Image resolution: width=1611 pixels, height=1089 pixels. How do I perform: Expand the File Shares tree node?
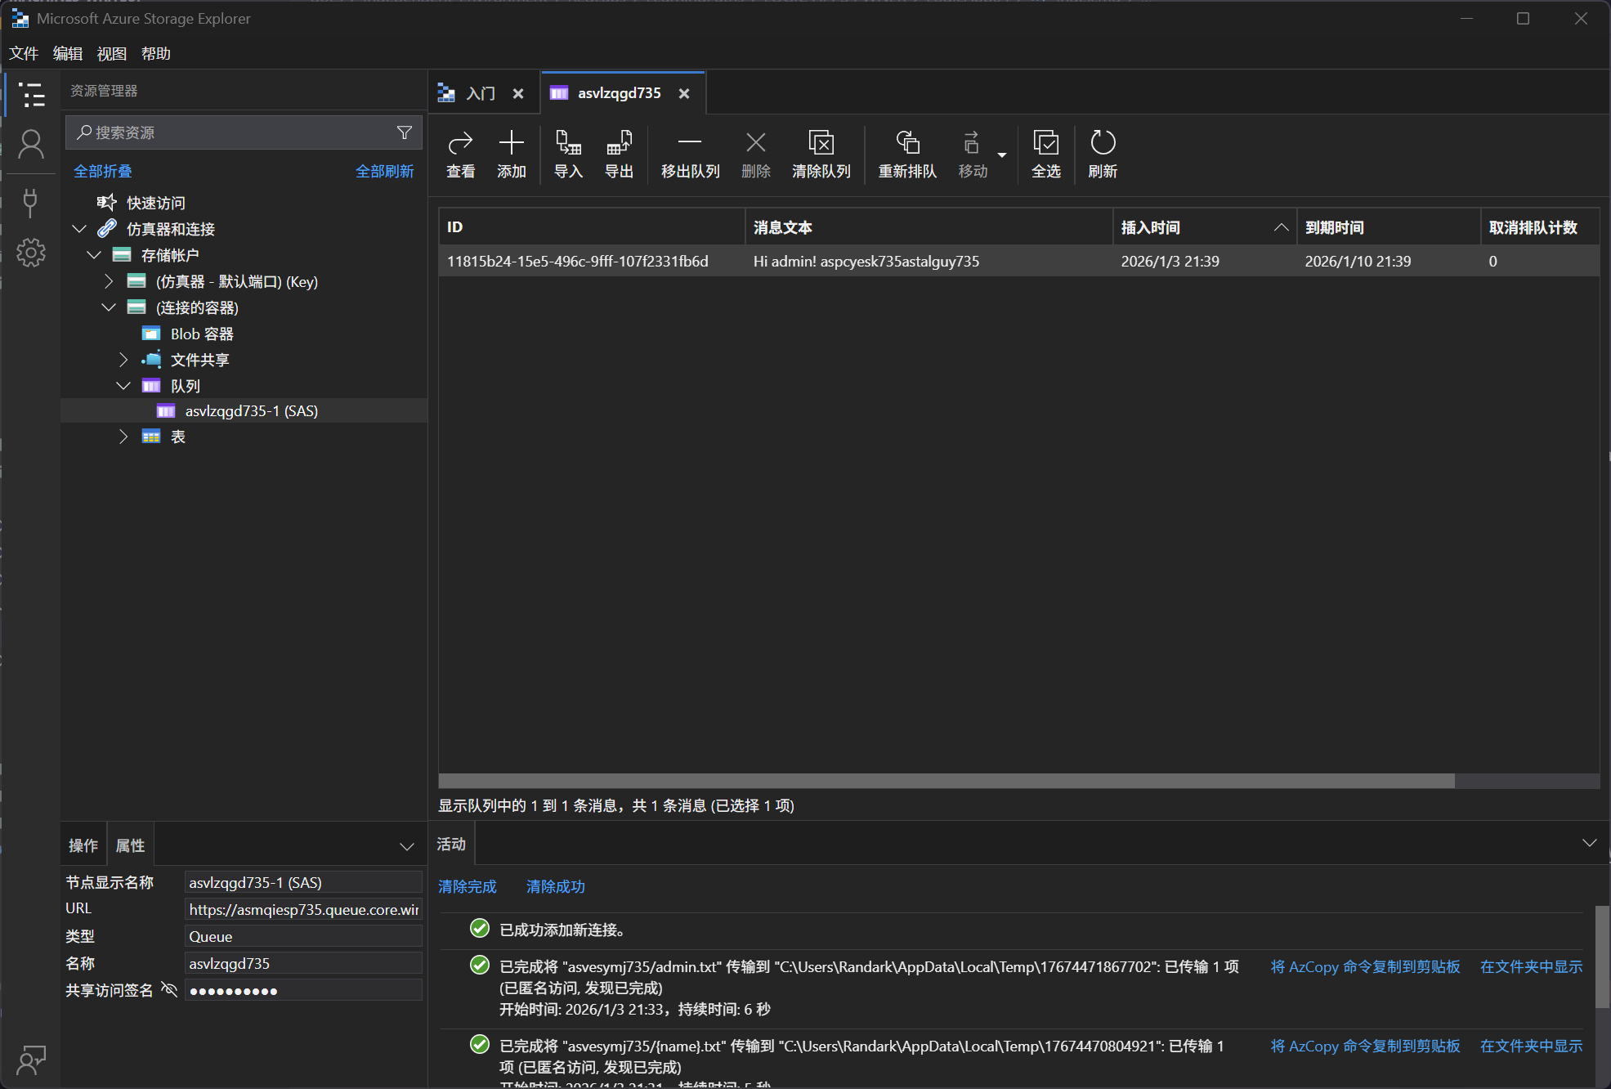pos(123,360)
